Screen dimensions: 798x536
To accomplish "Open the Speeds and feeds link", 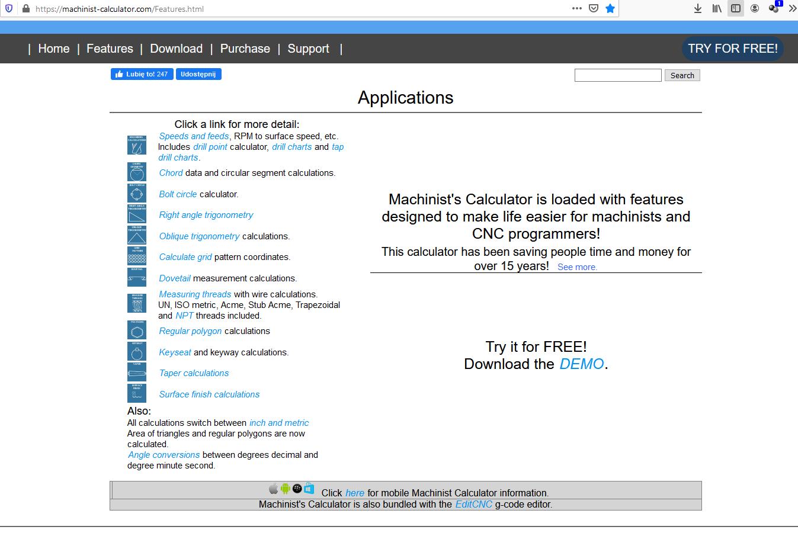I will [x=194, y=136].
